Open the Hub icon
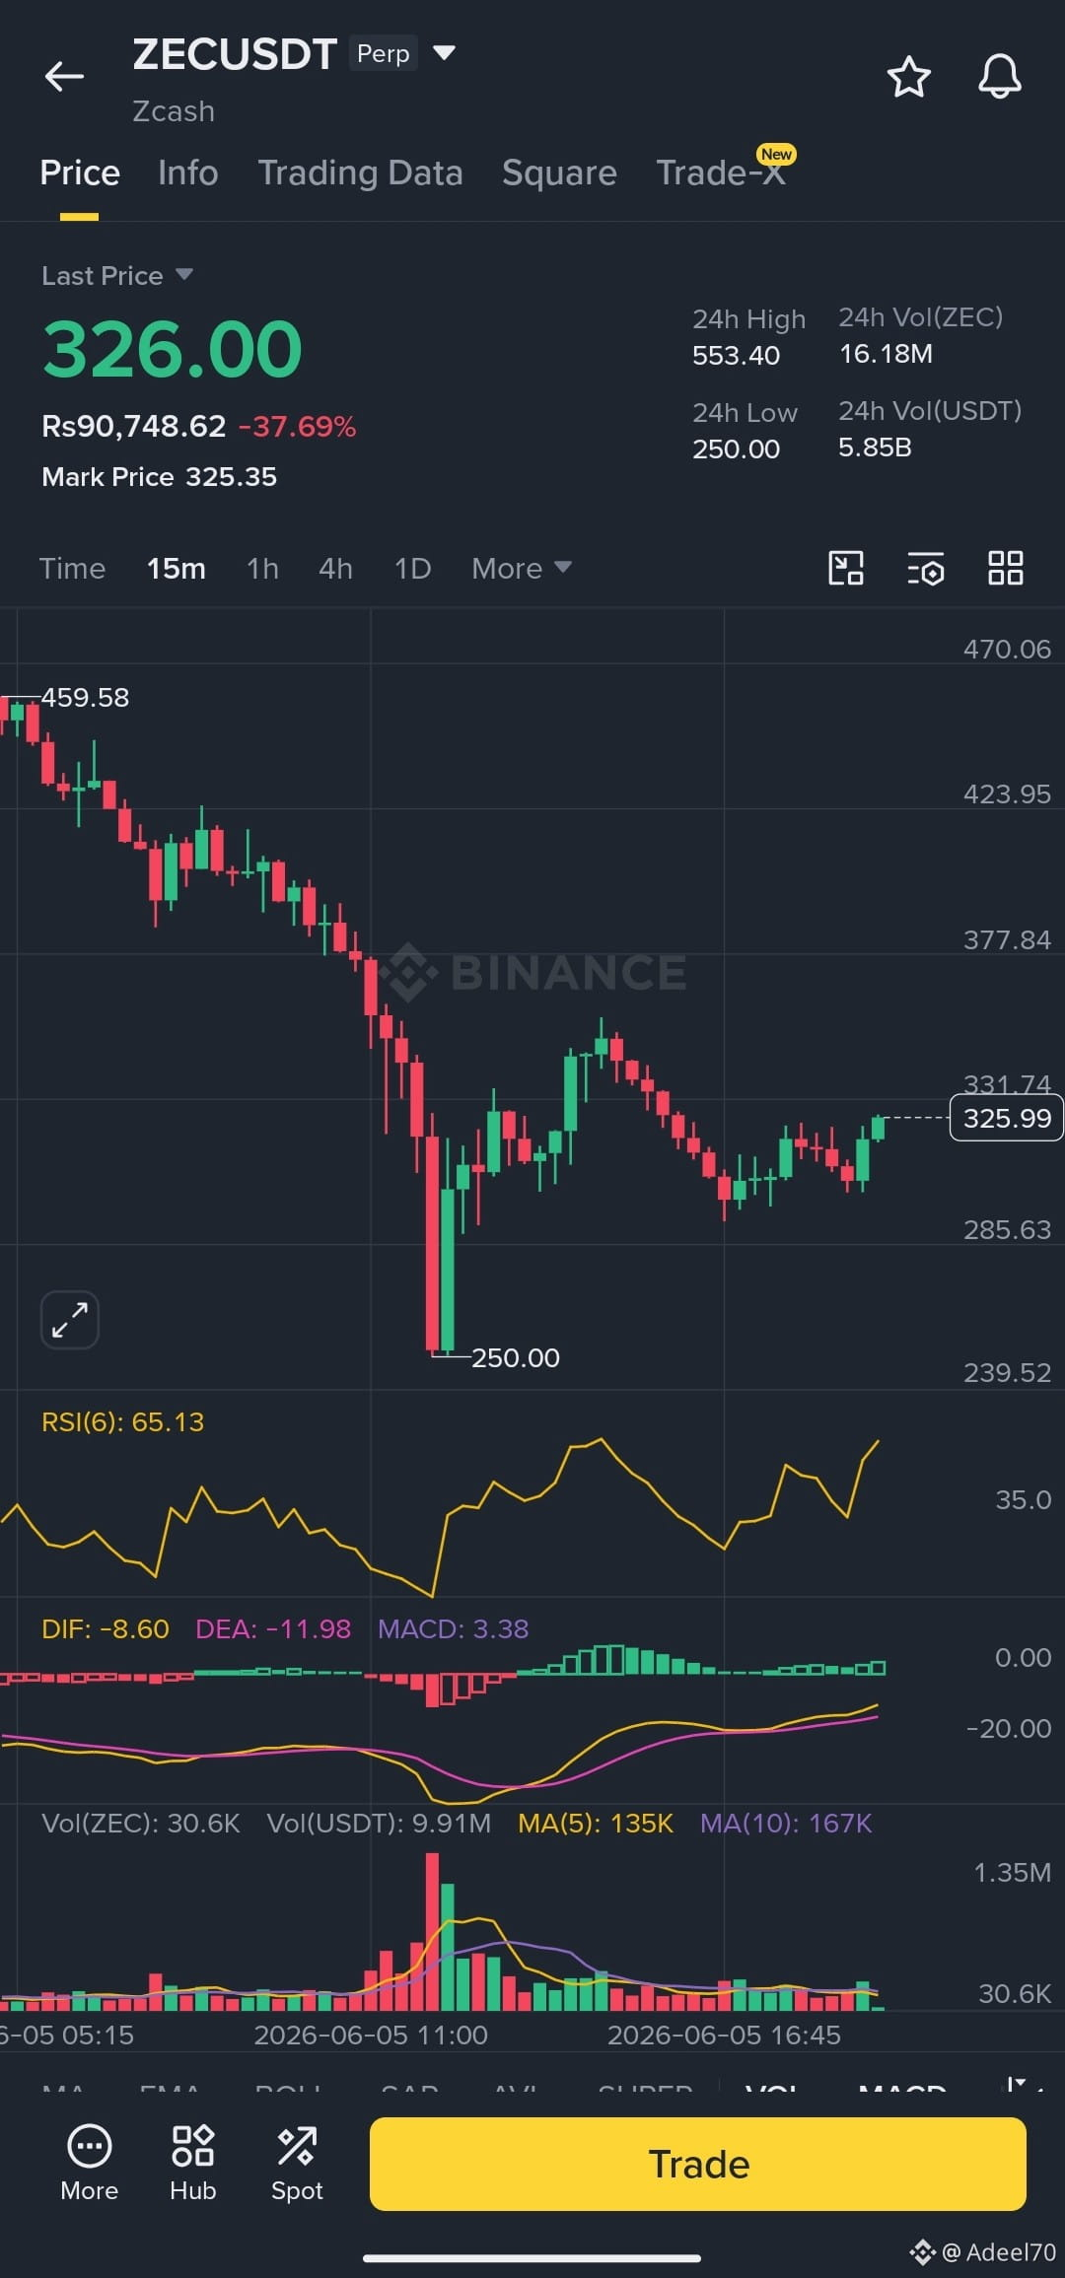Image resolution: width=1065 pixels, height=2278 pixels. pos(193,2163)
